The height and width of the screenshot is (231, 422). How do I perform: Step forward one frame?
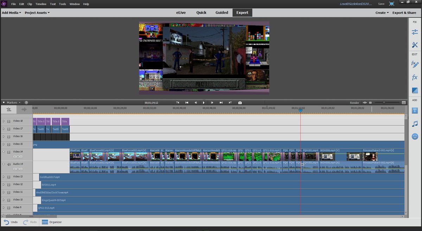(212, 102)
